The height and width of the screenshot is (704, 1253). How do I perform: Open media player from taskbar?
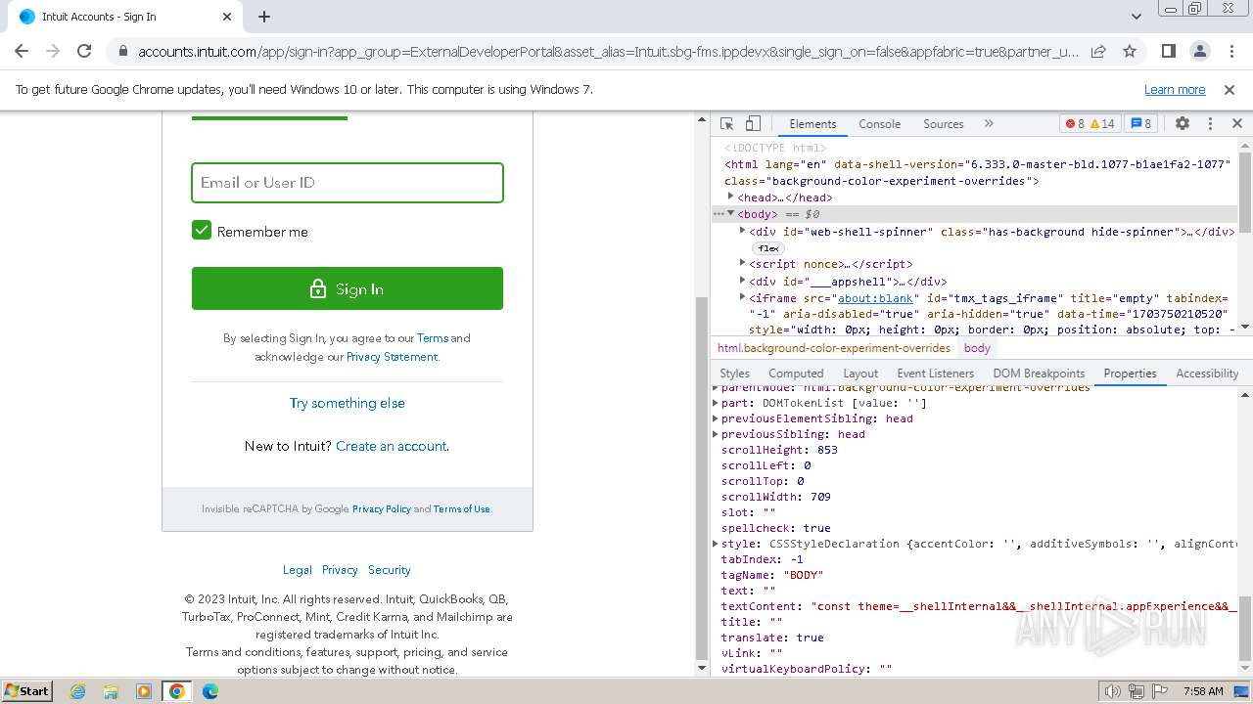pyautogui.click(x=144, y=691)
